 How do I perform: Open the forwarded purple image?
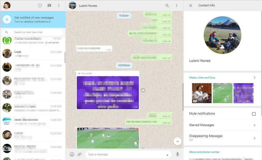point(108,92)
